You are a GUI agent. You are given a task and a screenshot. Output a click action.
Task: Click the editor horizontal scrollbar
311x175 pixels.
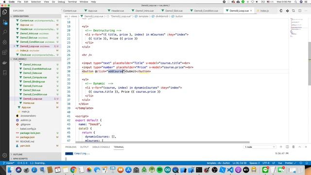162,142
